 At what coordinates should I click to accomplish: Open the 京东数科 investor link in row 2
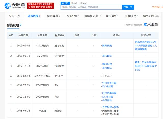pyautogui.click(x=107, y=56)
